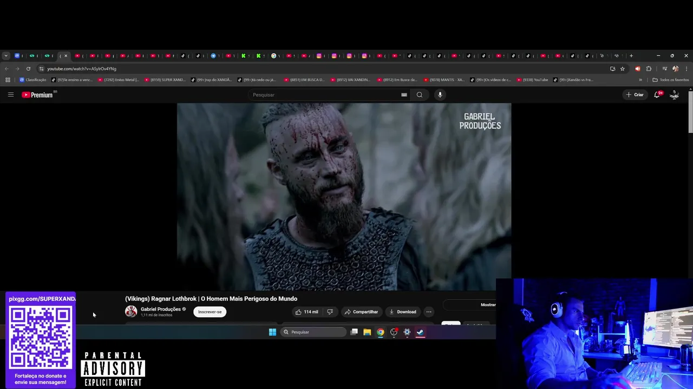The width and height of the screenshot is (693, 389).
Task: Like the video with 114 mil
Action: click(306, 312)
